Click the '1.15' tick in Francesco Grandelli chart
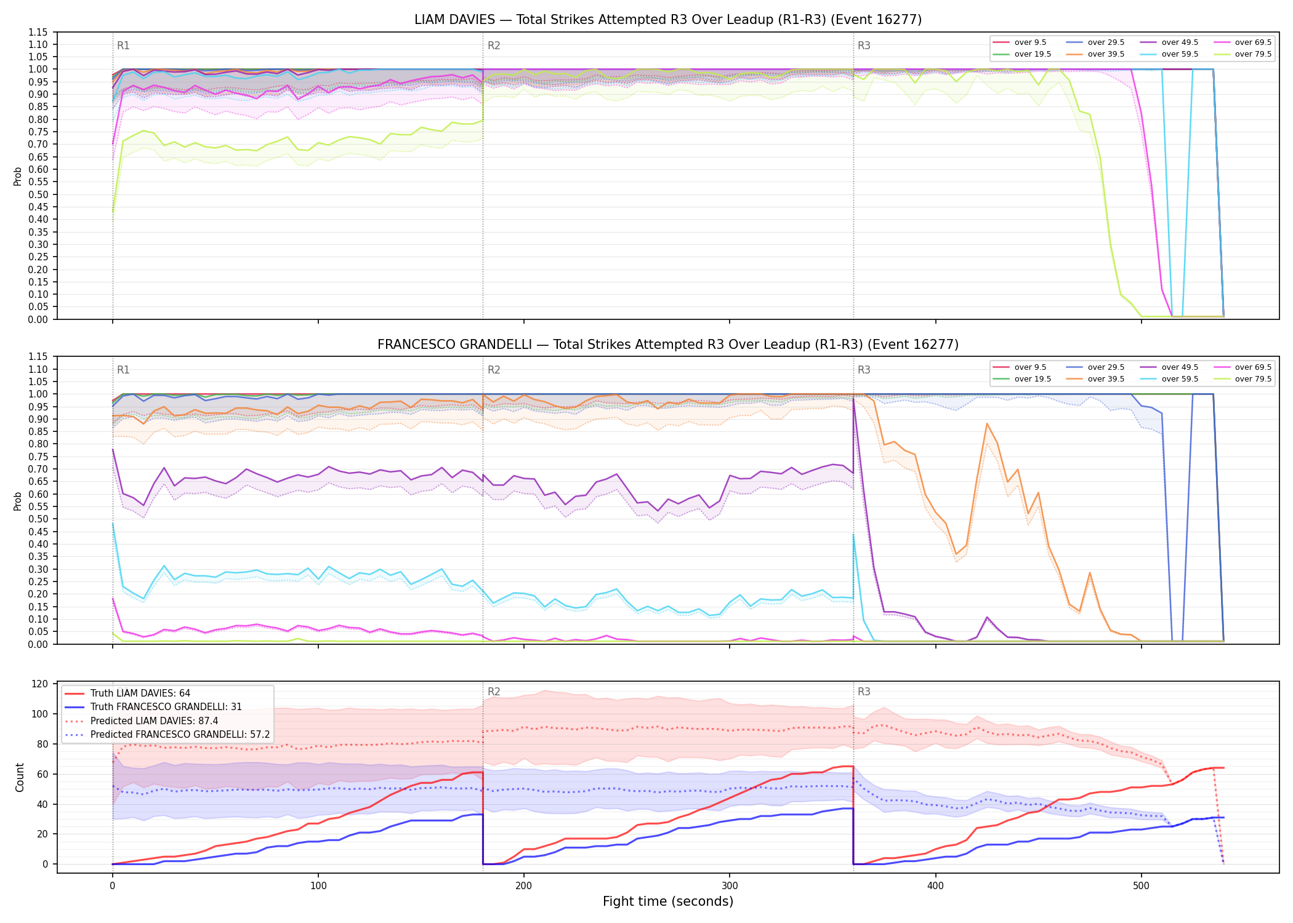The image size is (1293, 923). pos(38,357)
